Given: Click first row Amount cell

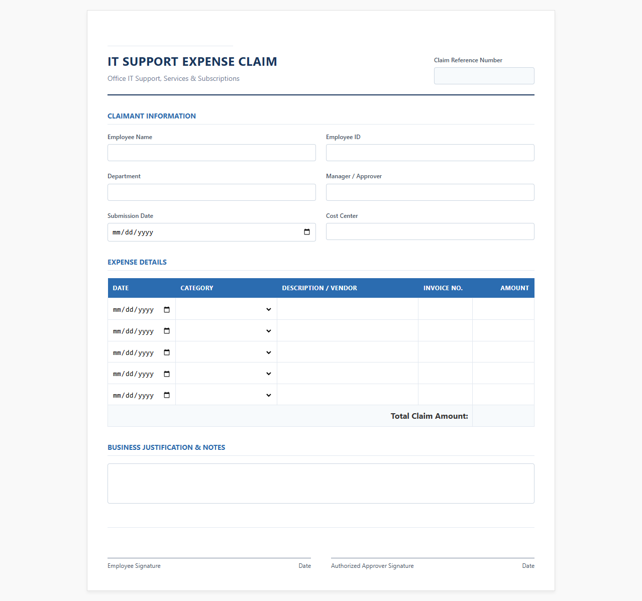Looking at the screenshot, I should [503, 309].
